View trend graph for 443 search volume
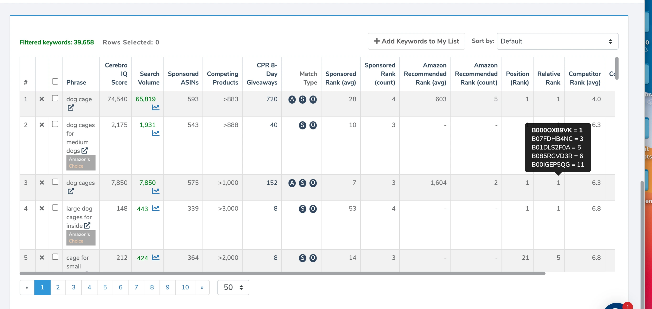 click(x=155, y=208)
